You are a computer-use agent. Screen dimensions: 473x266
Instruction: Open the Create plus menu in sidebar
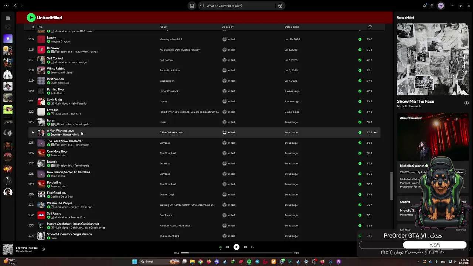click(8, 27)
